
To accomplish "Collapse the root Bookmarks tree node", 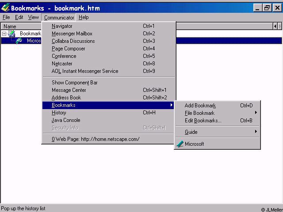I will [4, 34].
